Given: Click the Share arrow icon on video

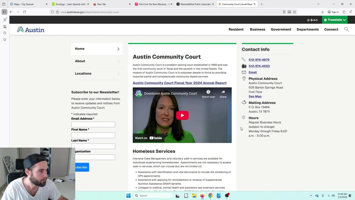Looking at the screenshot, I should click(x=223, y=92).
